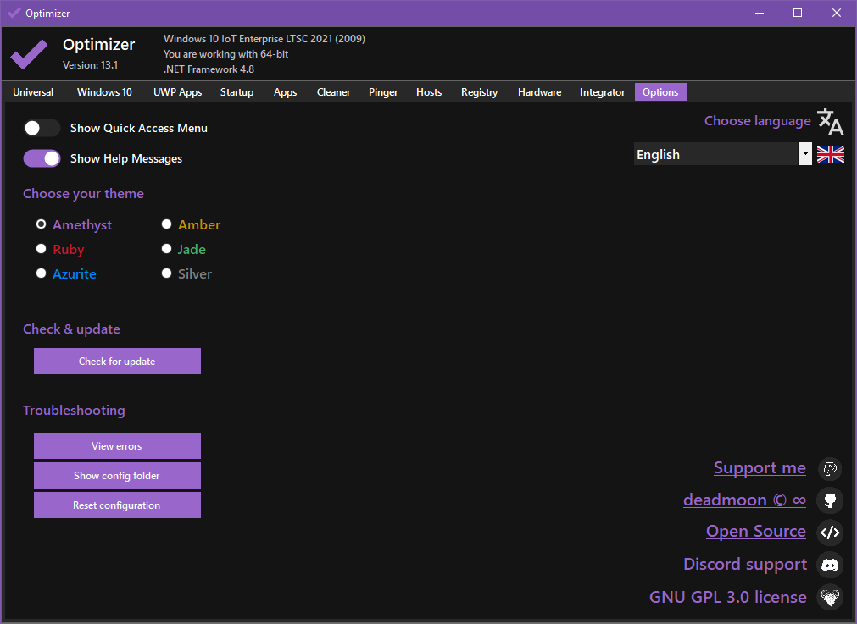
Task: Open the Cleaner tab
Action: [333, 92]
